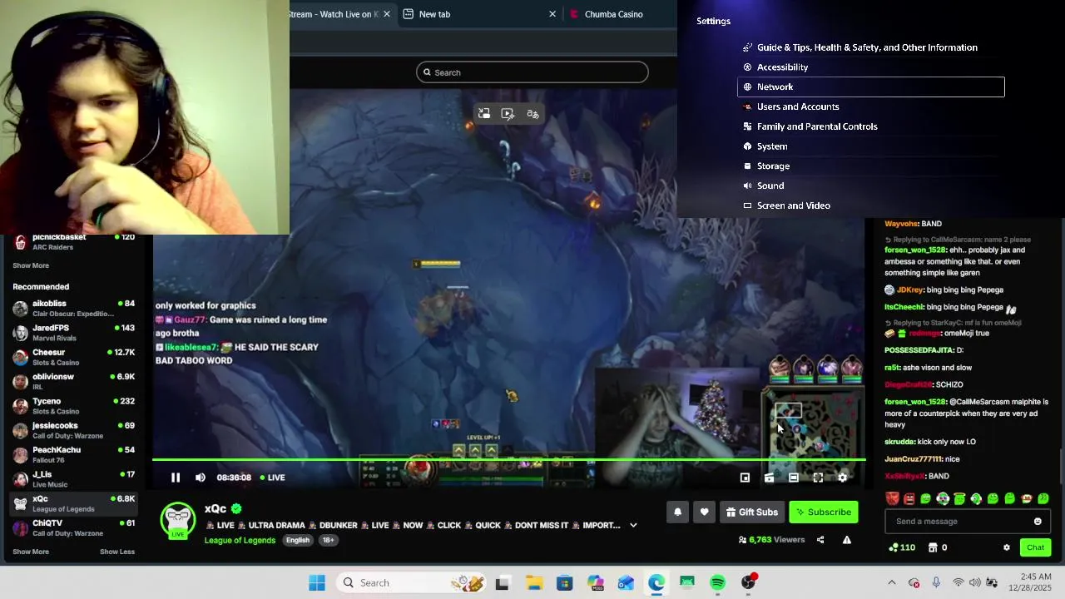Click the English language tag
1065x599 pixels.
298,540
